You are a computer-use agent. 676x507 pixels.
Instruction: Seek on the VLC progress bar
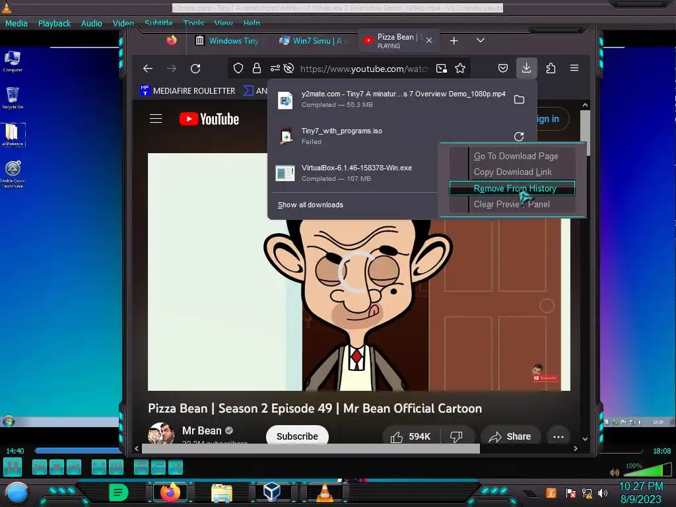pos(339,451)
